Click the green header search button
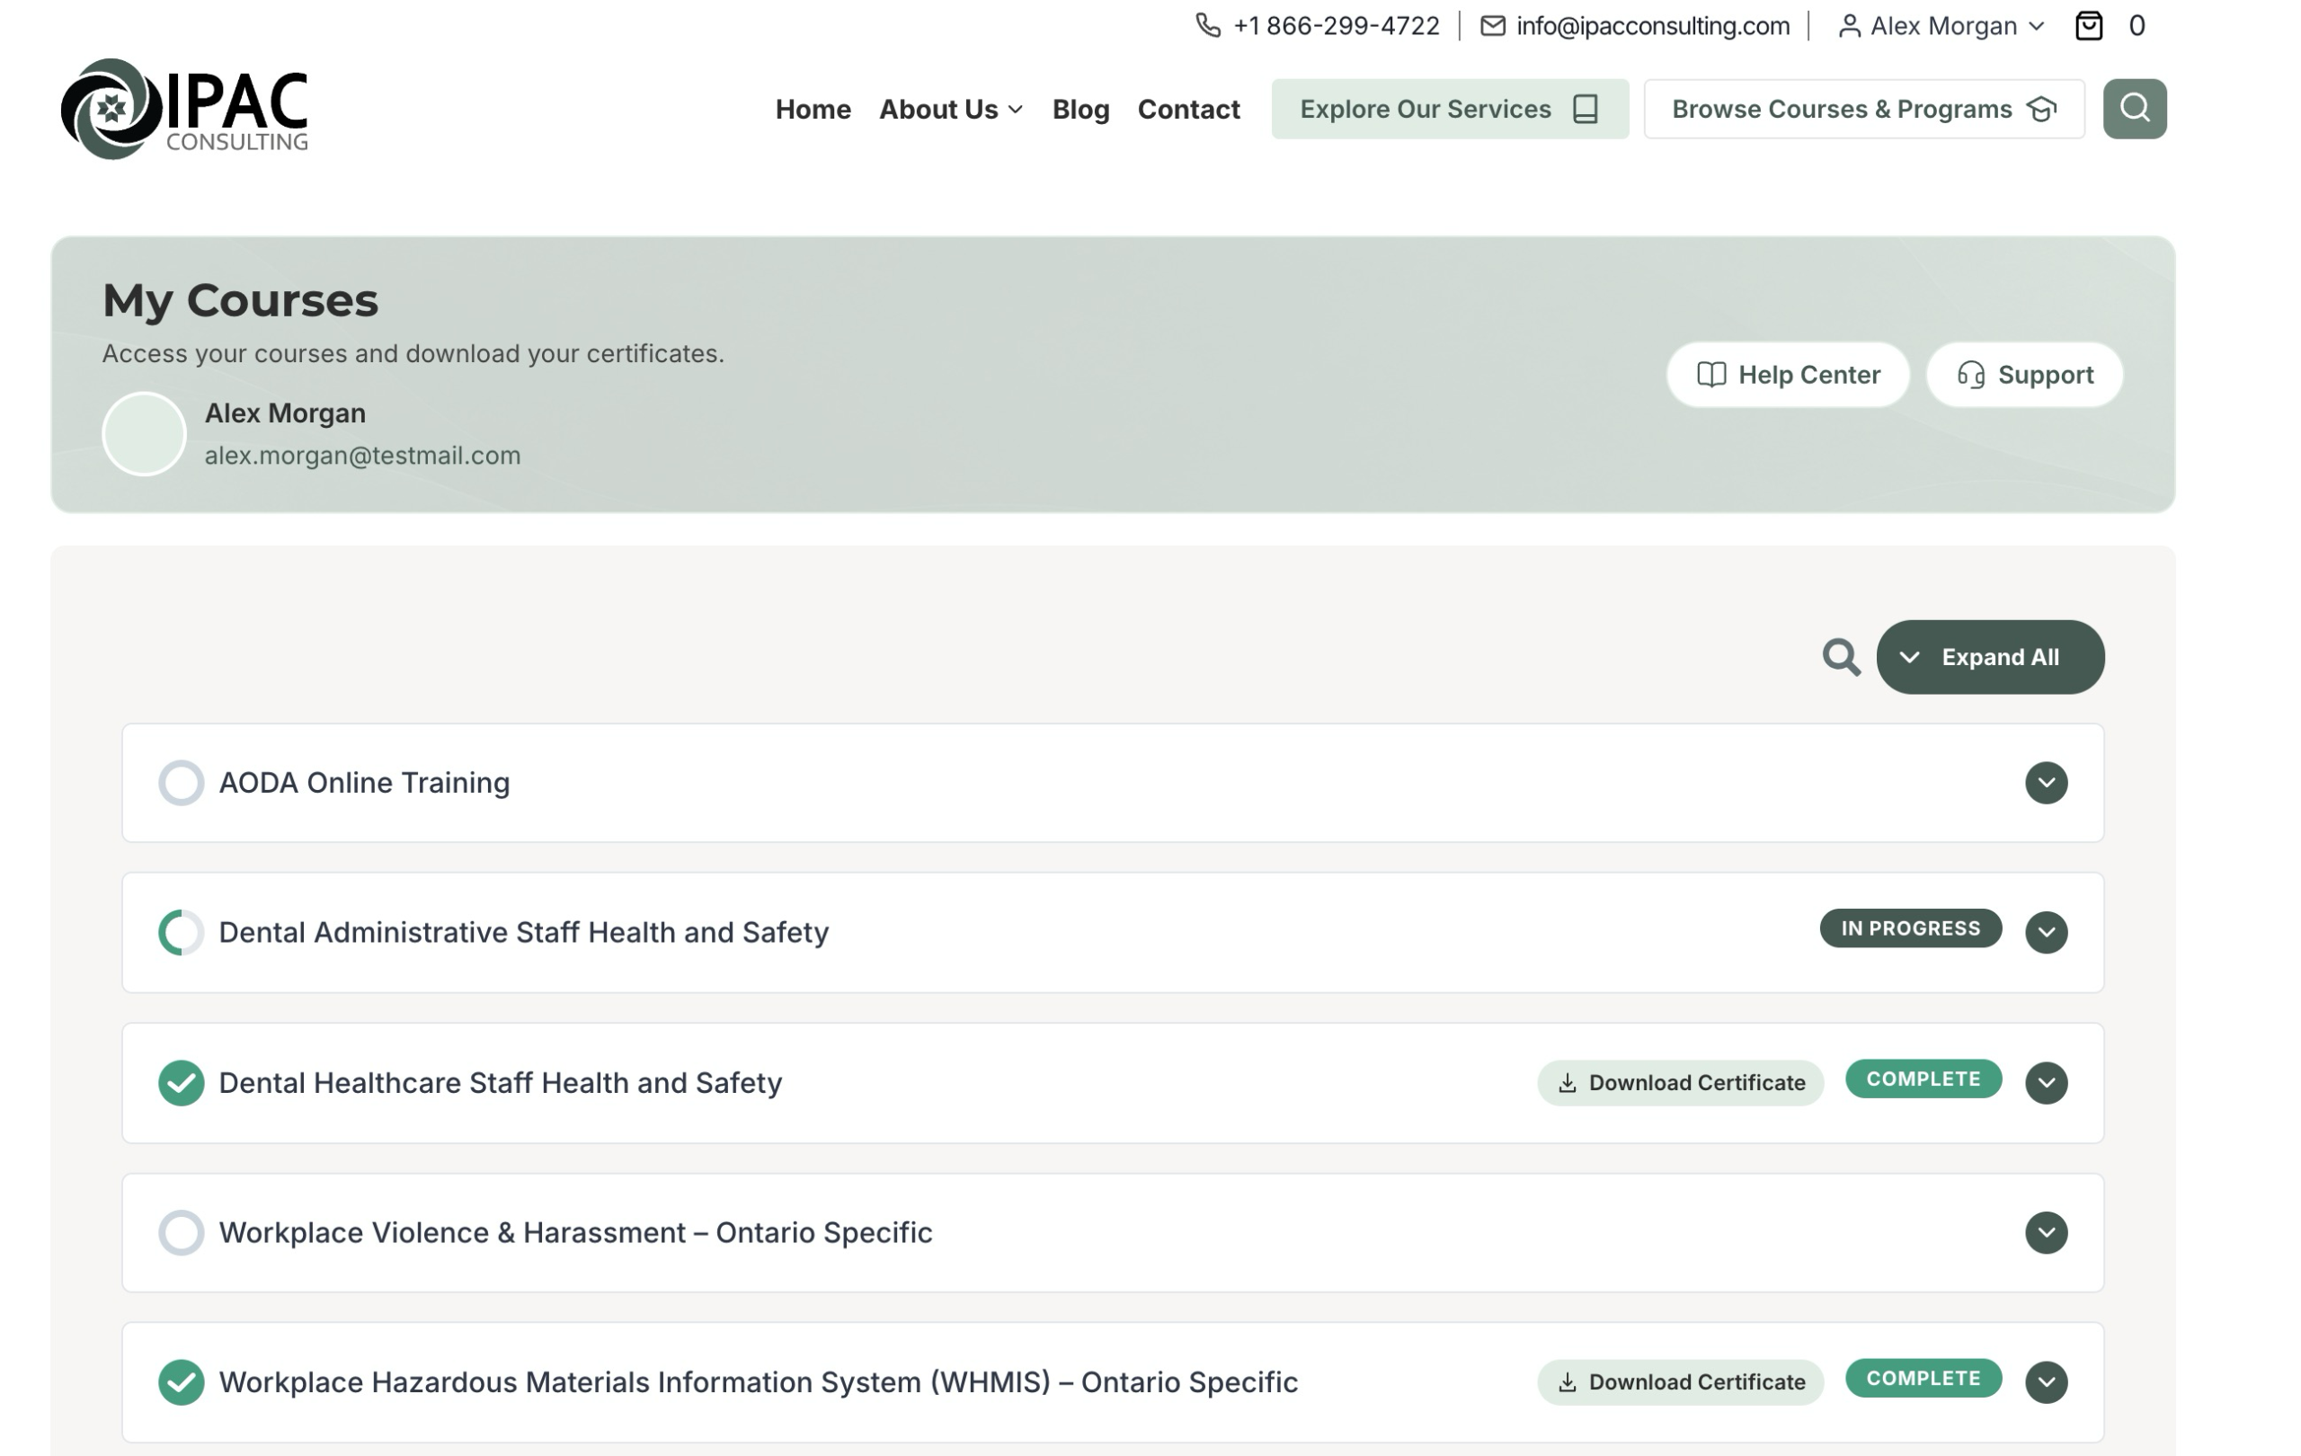 (x=2134, y=109)
